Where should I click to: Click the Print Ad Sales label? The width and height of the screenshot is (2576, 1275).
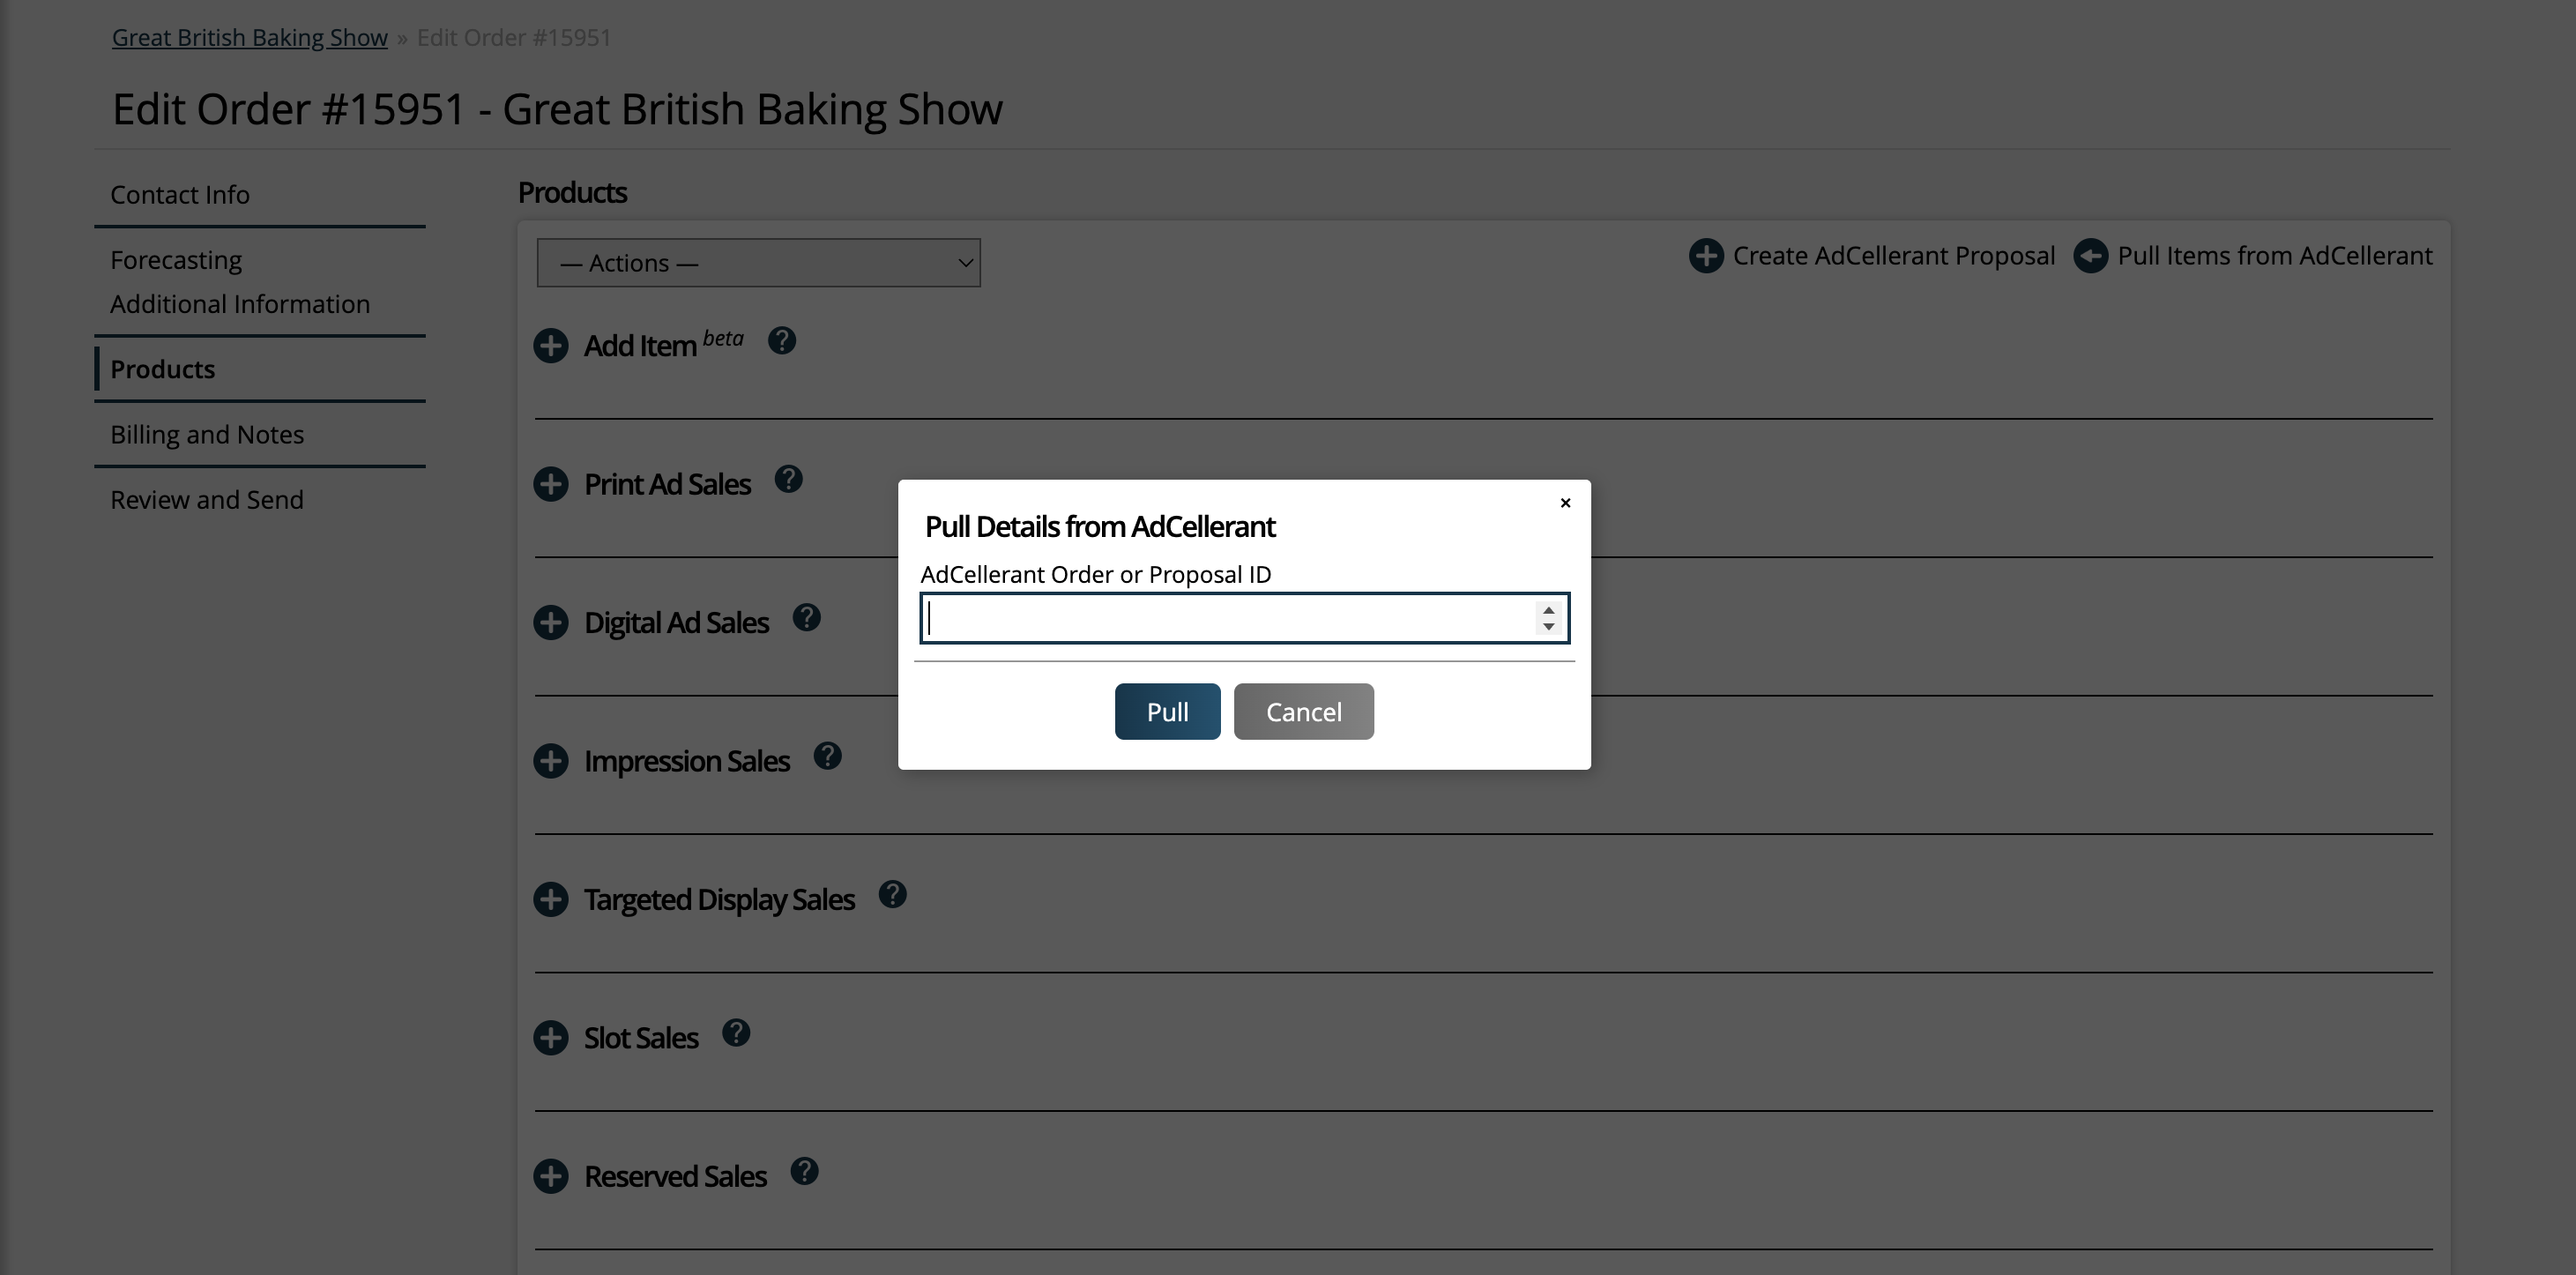coord(667,484)
